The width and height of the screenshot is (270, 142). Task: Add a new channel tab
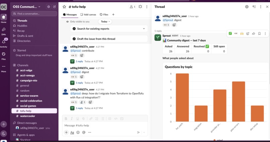113,15
